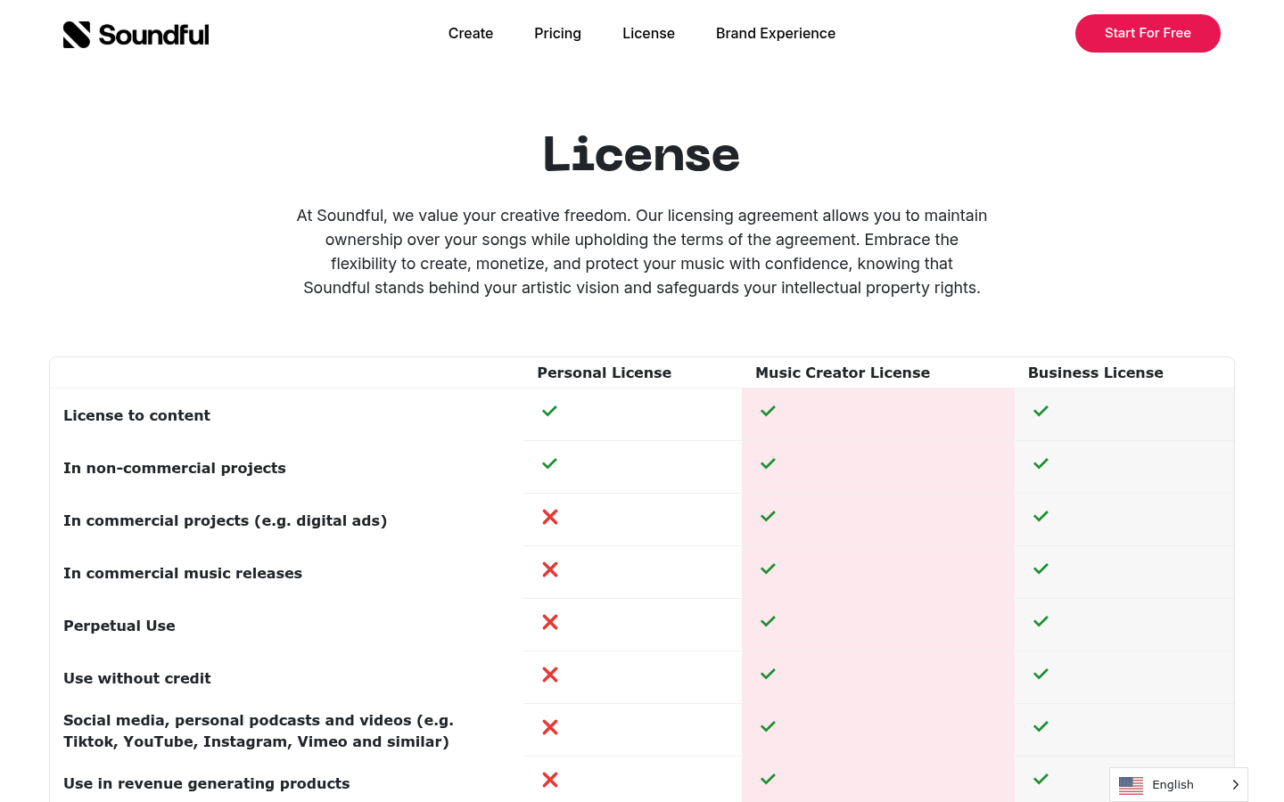Expand the language chooser chevron arrow

click(x=1236, y=785)
